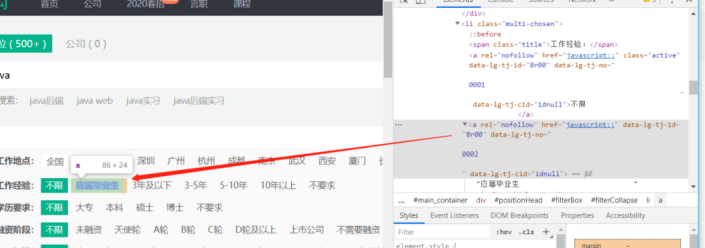Click the orange margin box model area
Viewport: 705px width, 248px height.
pos(628,243)
